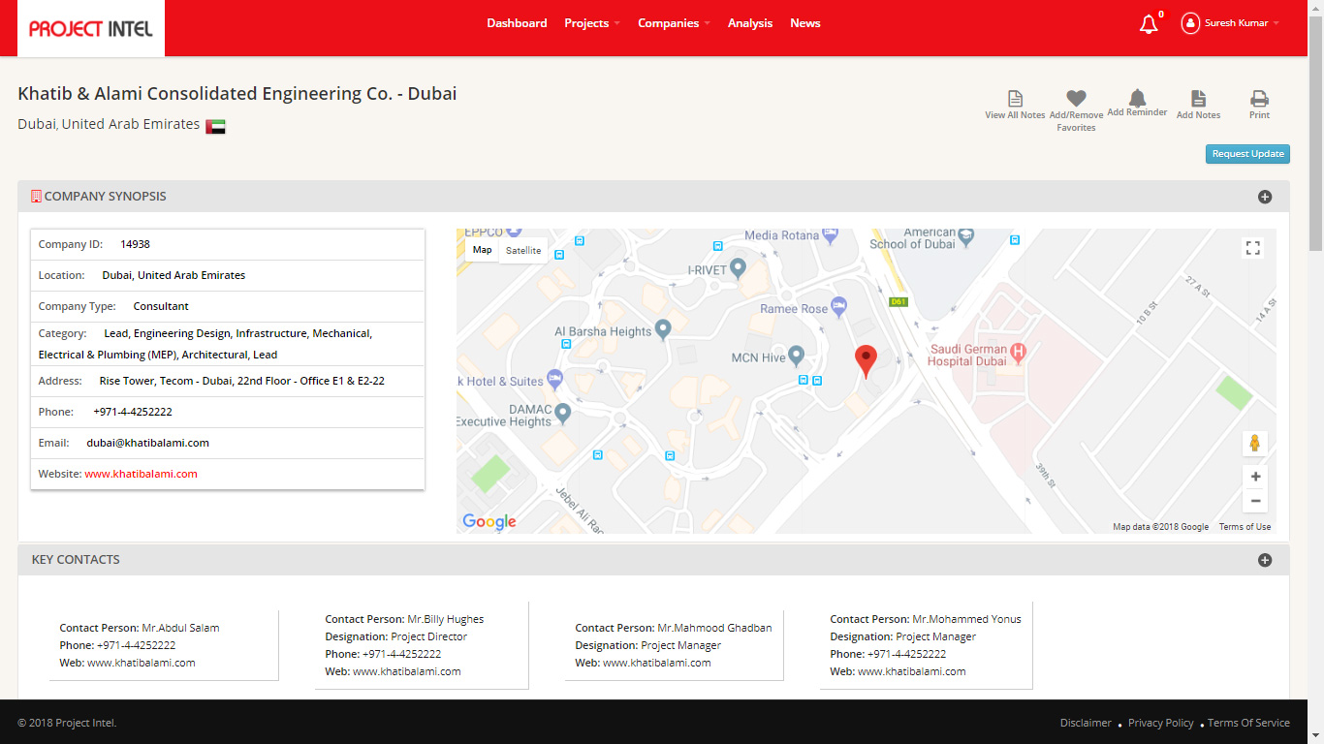1324x744 pixels.
Task: Click the Project Intel logo
Action: (91, 28)
